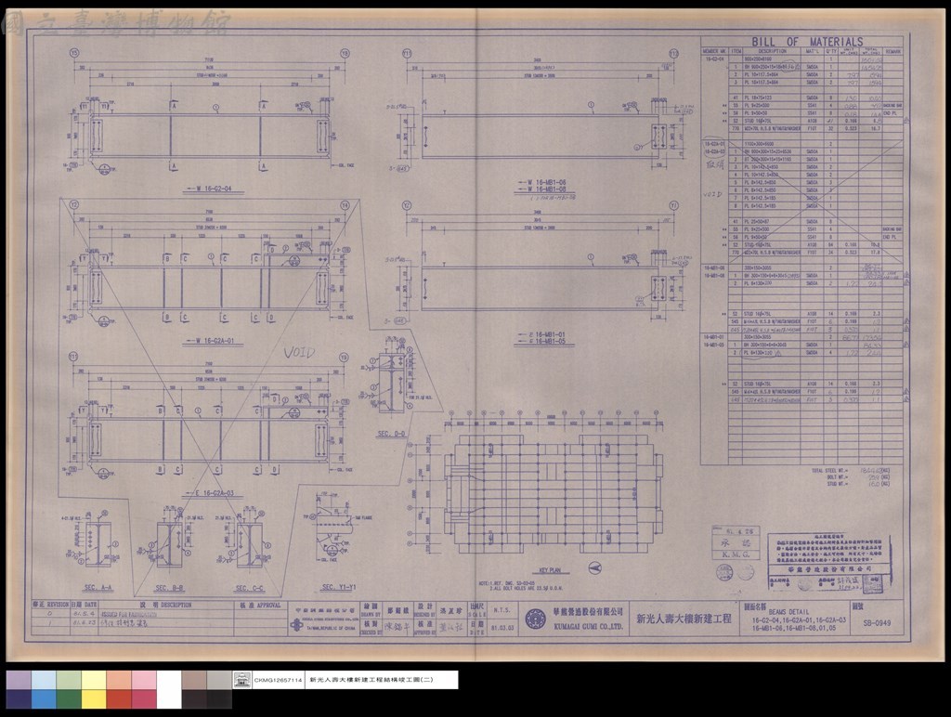Screen dimensions: 951x717
Task: Click the China Steel Structure logo emblem
Action: tap(296, 626)
